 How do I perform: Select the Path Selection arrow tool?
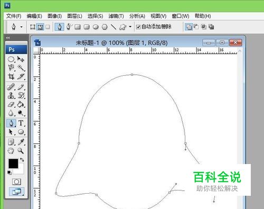click(x=11, y=132)
